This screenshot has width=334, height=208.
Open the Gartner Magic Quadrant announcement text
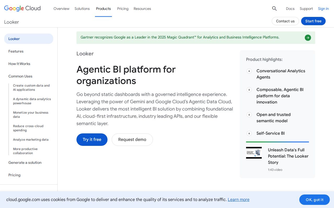pos(180,37)
